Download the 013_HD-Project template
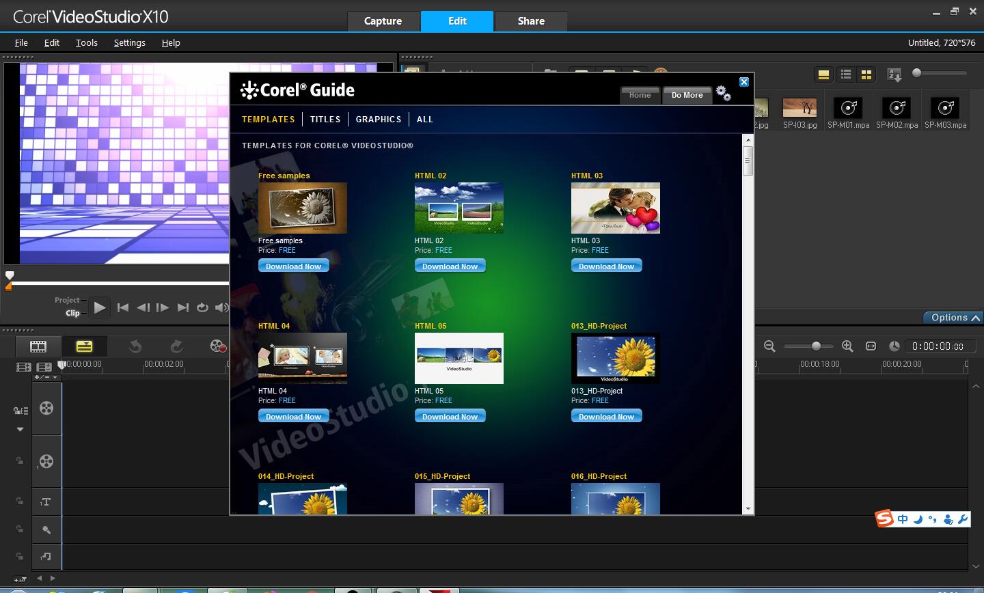 [x=607, y=416]
